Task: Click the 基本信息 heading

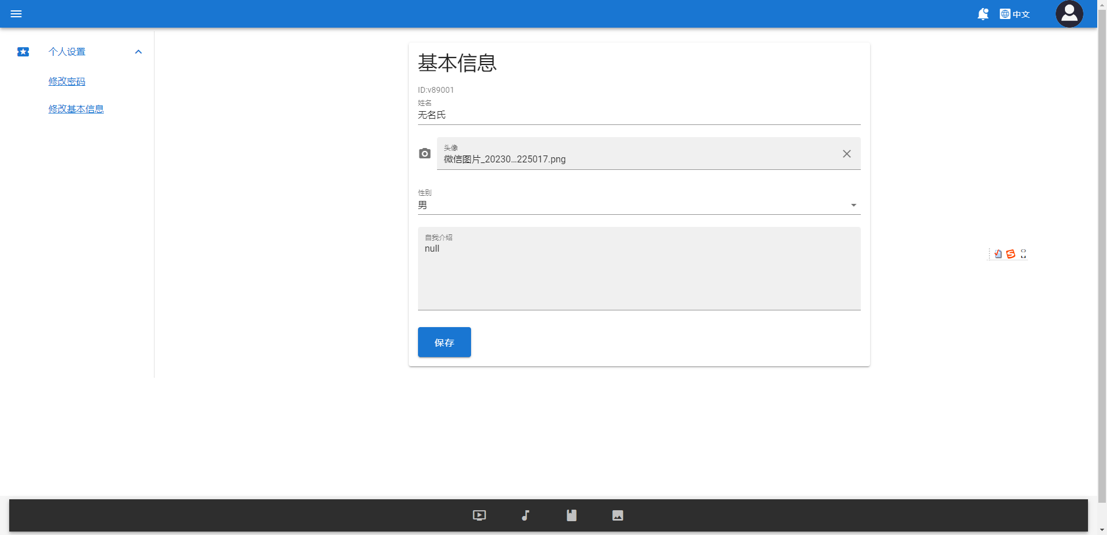Action: tap(457, 63)
